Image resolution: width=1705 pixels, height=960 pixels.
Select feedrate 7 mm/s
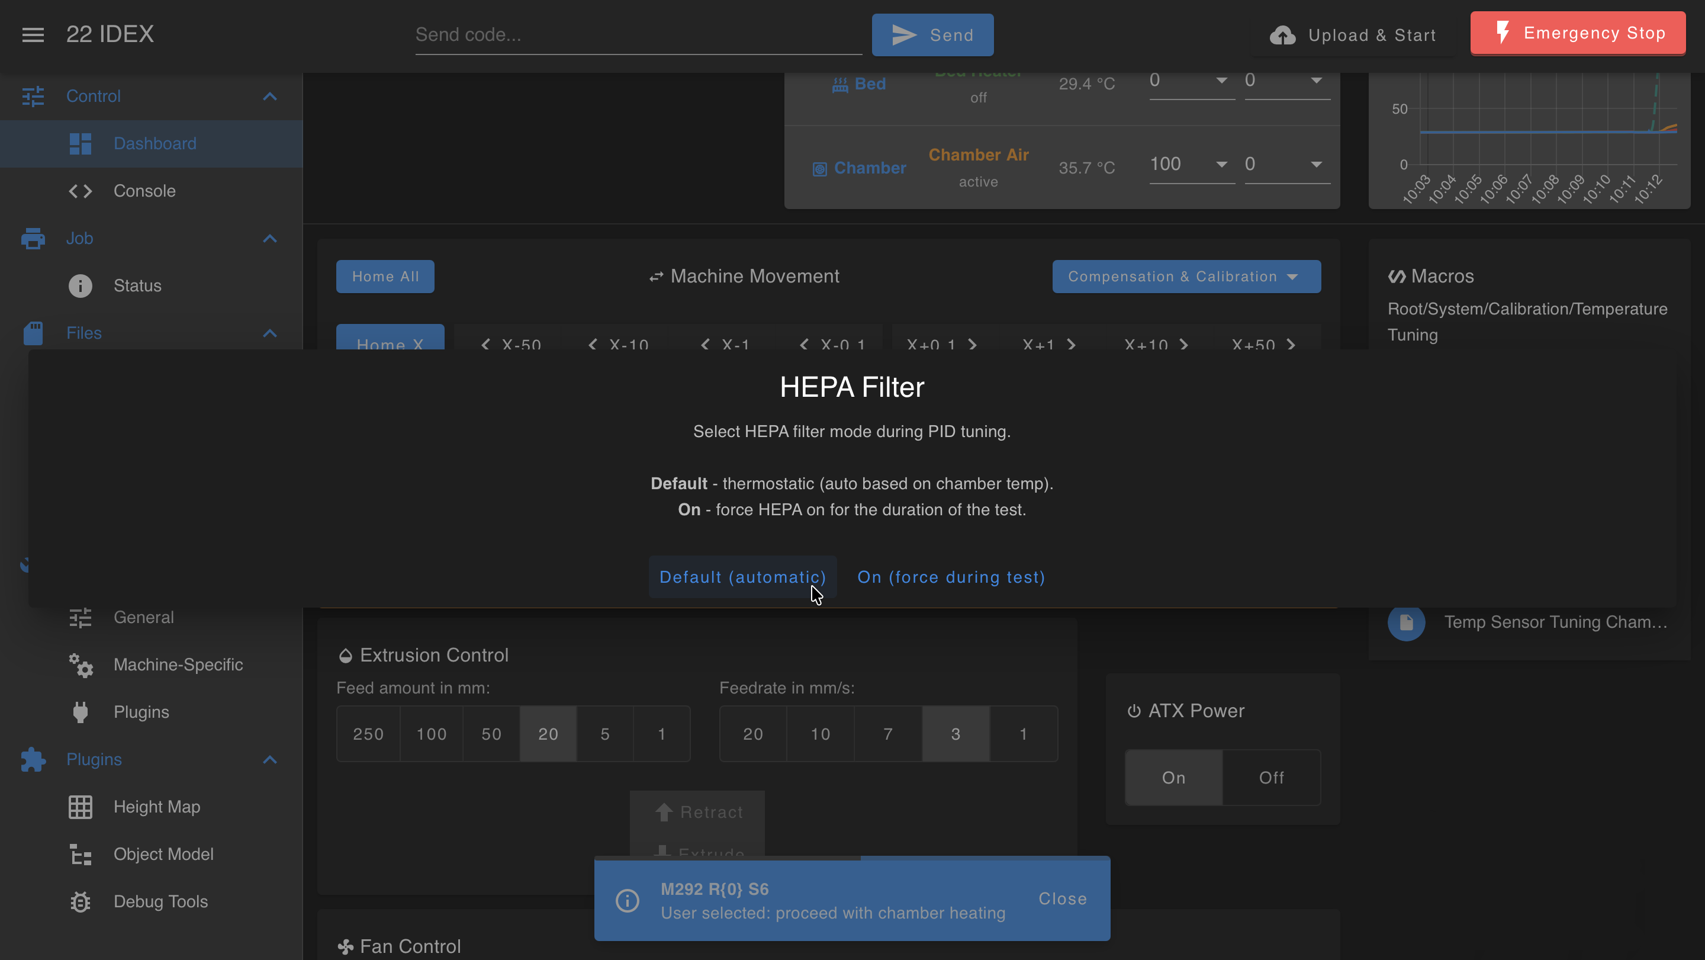pos(887,734)
